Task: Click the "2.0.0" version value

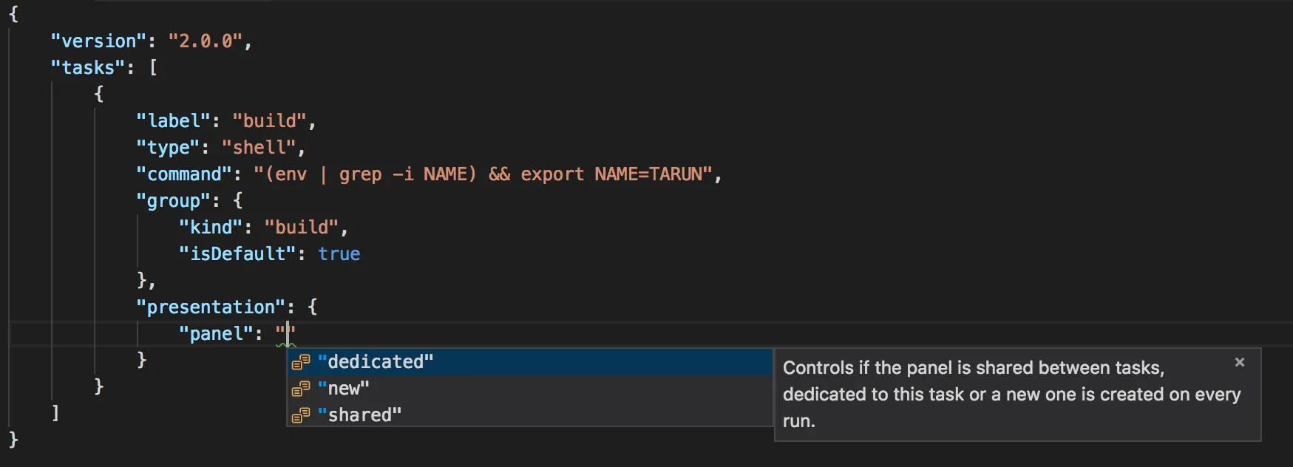Action: pos(206,41)
